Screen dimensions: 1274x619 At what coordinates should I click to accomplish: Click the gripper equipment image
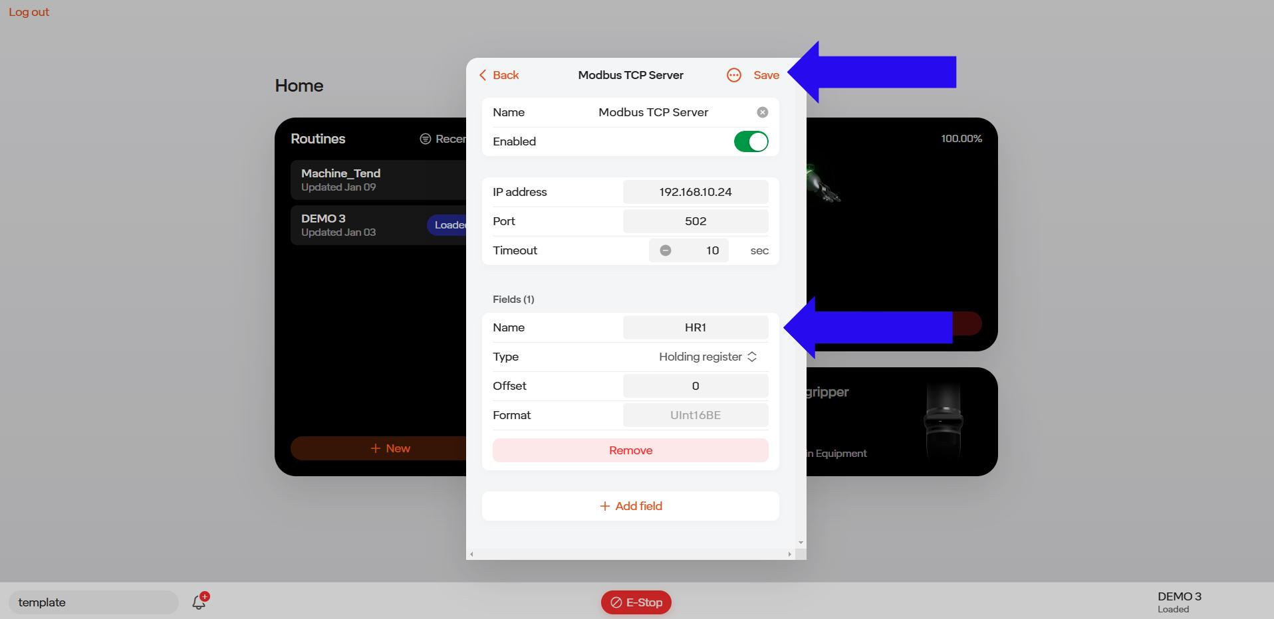944,422
